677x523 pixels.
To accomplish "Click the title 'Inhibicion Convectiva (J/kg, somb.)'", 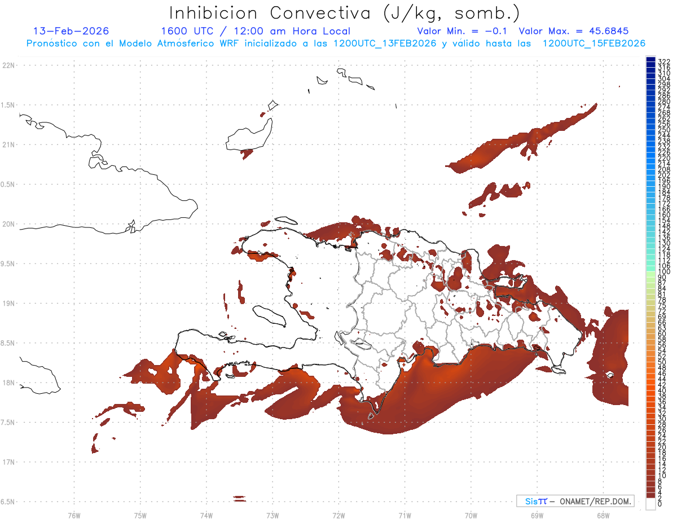I will [x=345, y=13].
